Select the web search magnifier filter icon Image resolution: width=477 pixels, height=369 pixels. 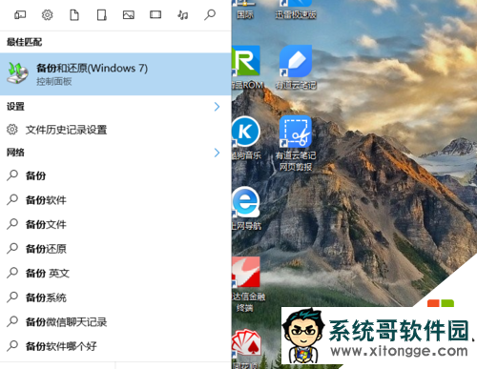[210, 15]
